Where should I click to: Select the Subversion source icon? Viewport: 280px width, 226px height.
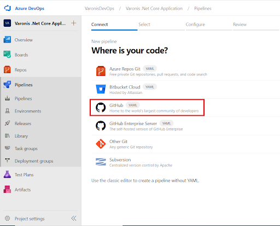coord(101,162)
